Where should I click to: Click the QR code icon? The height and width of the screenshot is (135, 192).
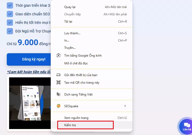(x=59, y=83)
